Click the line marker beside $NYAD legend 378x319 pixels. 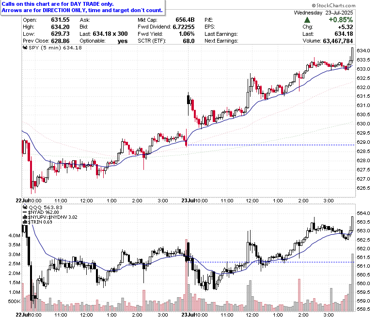25,213
